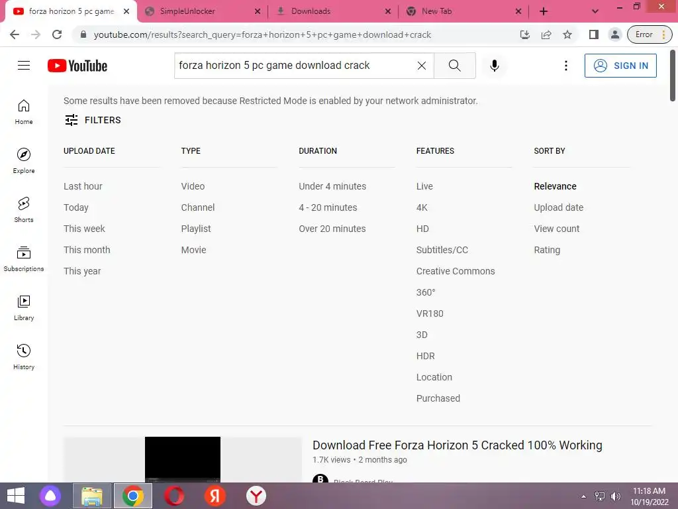The image size is (678, 509).
Task: Filter results by This year
Action: pos(82,271)
